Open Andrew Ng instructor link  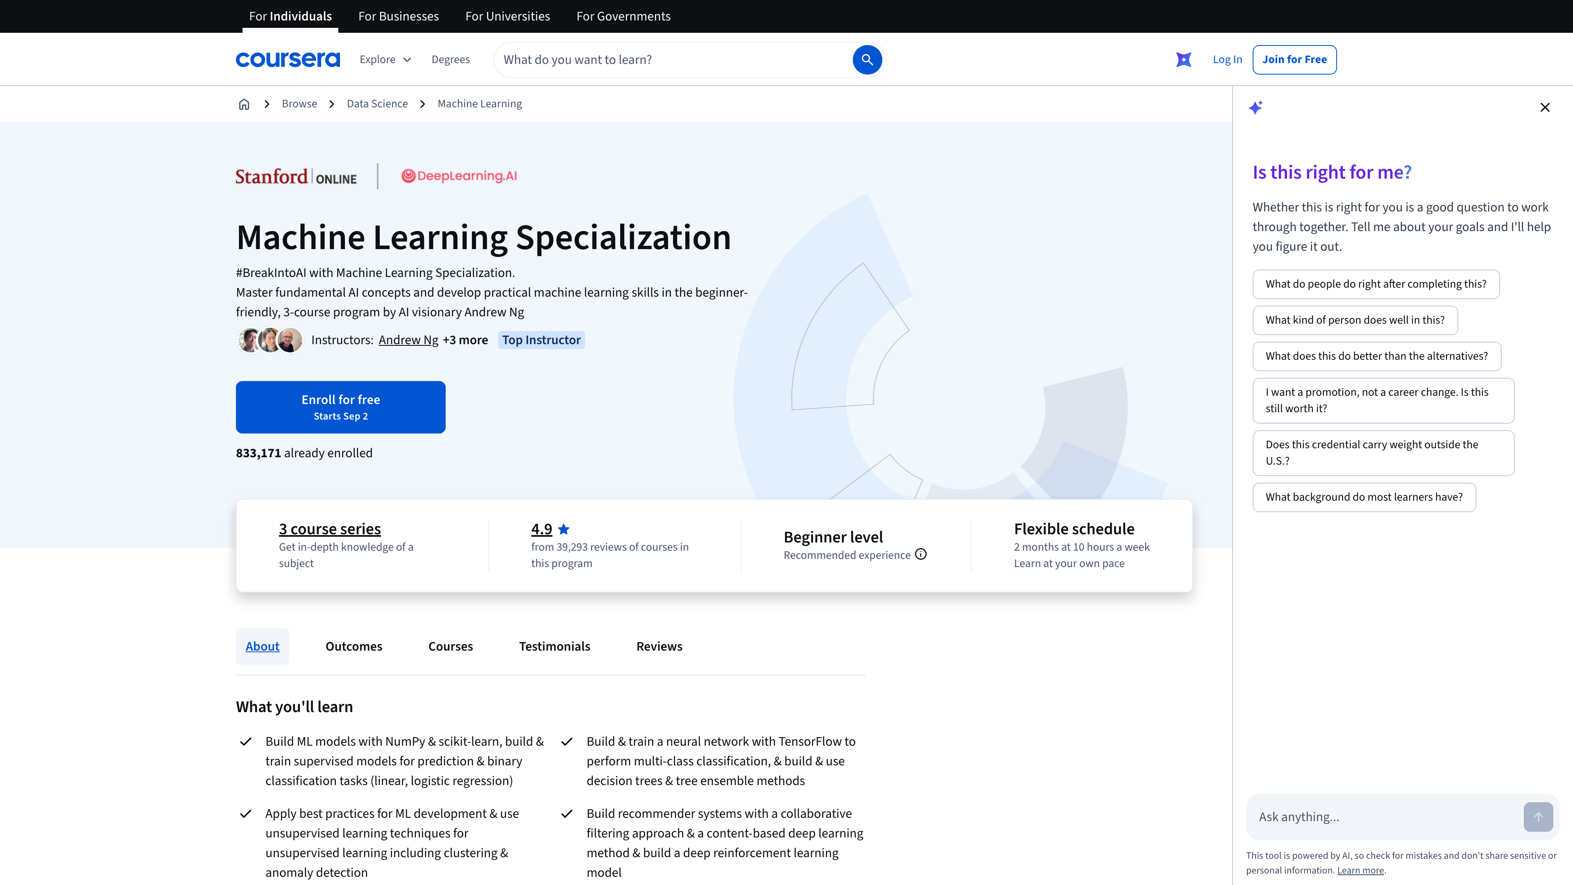coord(408,340)
